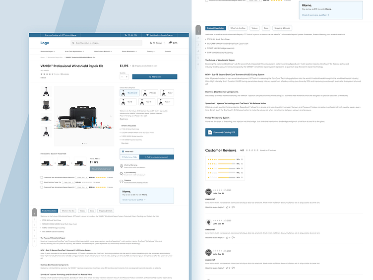This screenshot has height=280, width=373.
Task: Click the cart icon in the Add to cart button
Action: pyautogui.click(x=150, y=77)
